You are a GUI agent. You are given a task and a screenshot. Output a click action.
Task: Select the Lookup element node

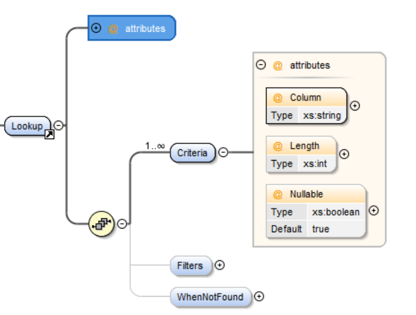[x=27, y=126]
